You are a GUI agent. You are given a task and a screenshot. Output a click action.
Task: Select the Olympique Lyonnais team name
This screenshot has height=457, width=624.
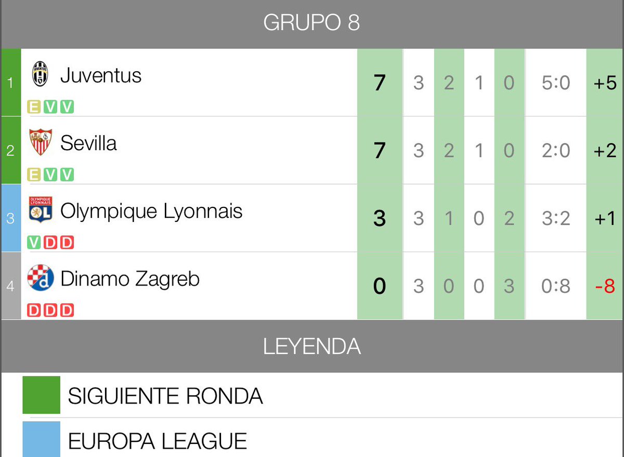[151, 212]
